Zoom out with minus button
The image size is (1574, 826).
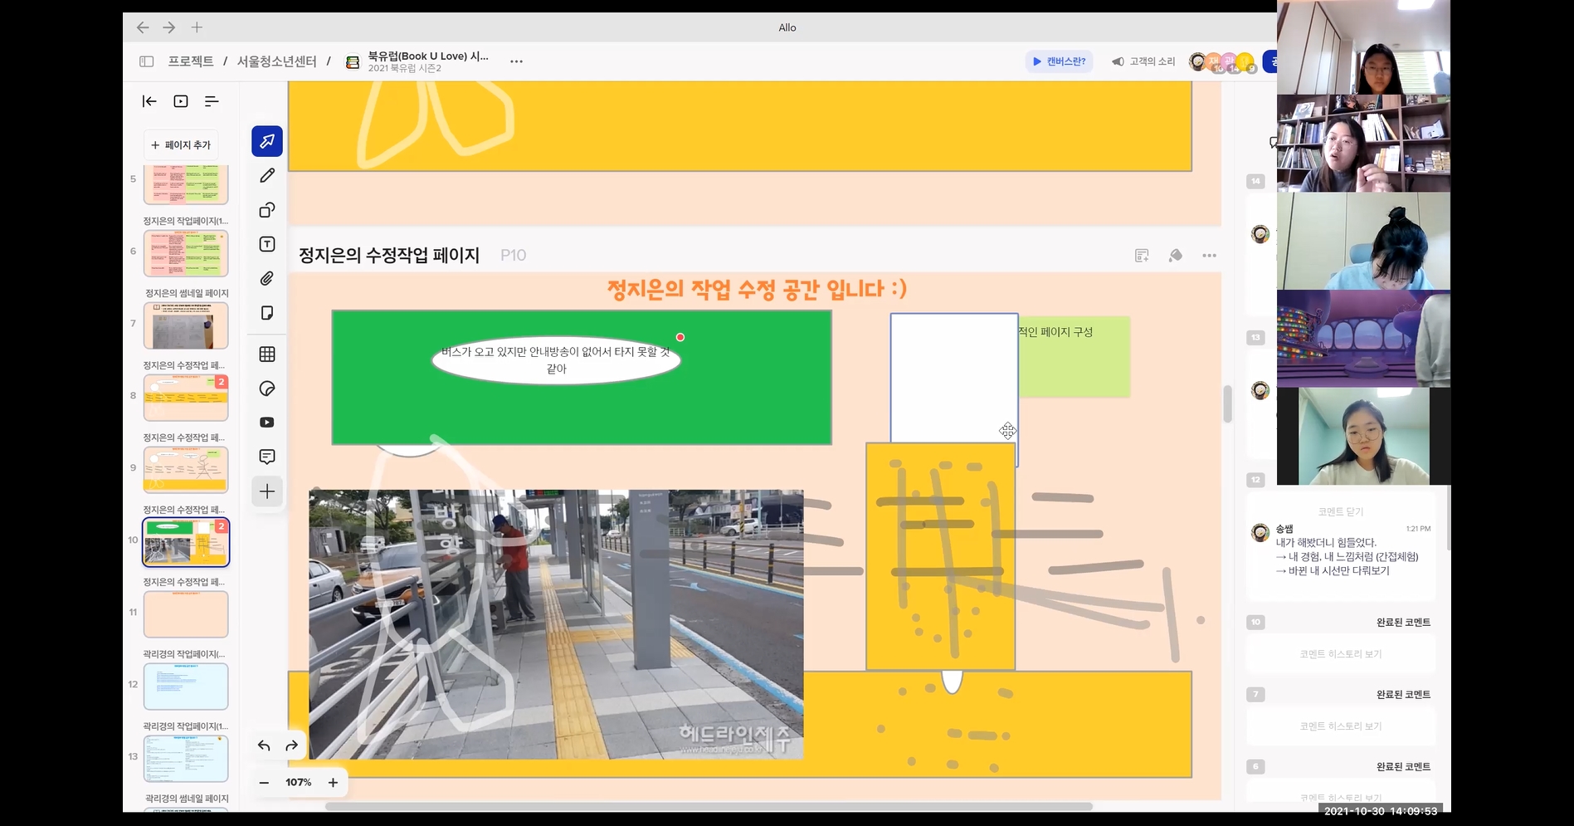(x=264, y=783)
